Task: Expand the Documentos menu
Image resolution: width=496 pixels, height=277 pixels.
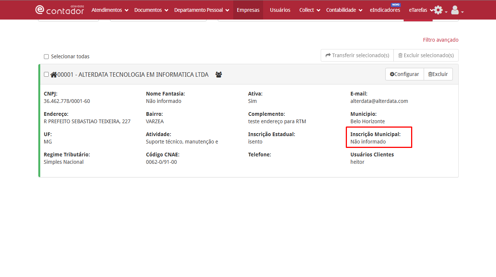Action: click(151, 10)
